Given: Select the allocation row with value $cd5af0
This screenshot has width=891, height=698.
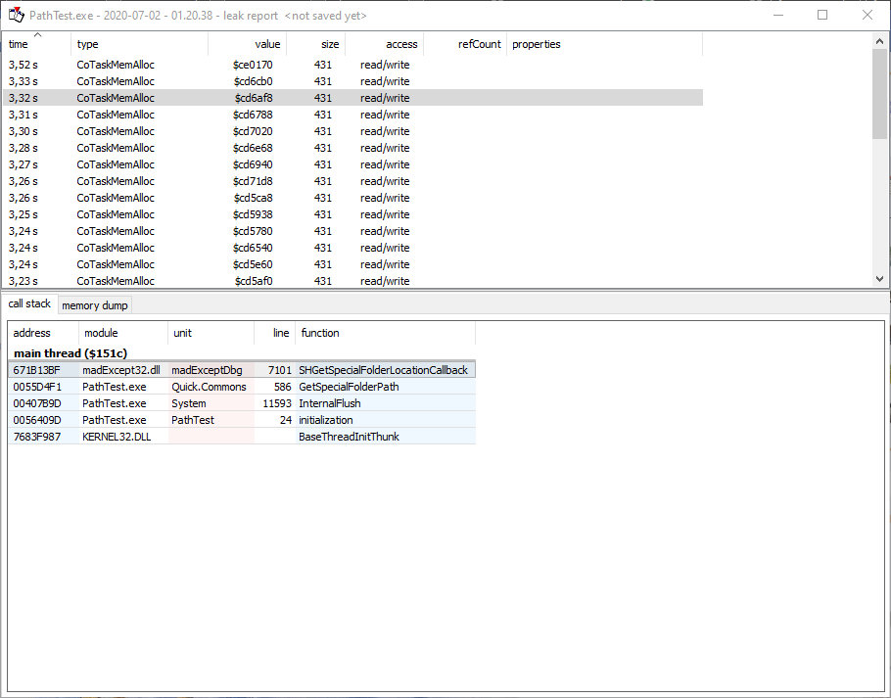Looking at the screenshot, I should point(352,281).
